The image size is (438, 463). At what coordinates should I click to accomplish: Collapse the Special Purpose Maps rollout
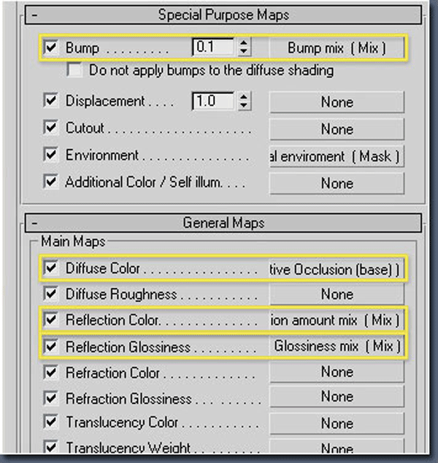(x=34, y=15)
